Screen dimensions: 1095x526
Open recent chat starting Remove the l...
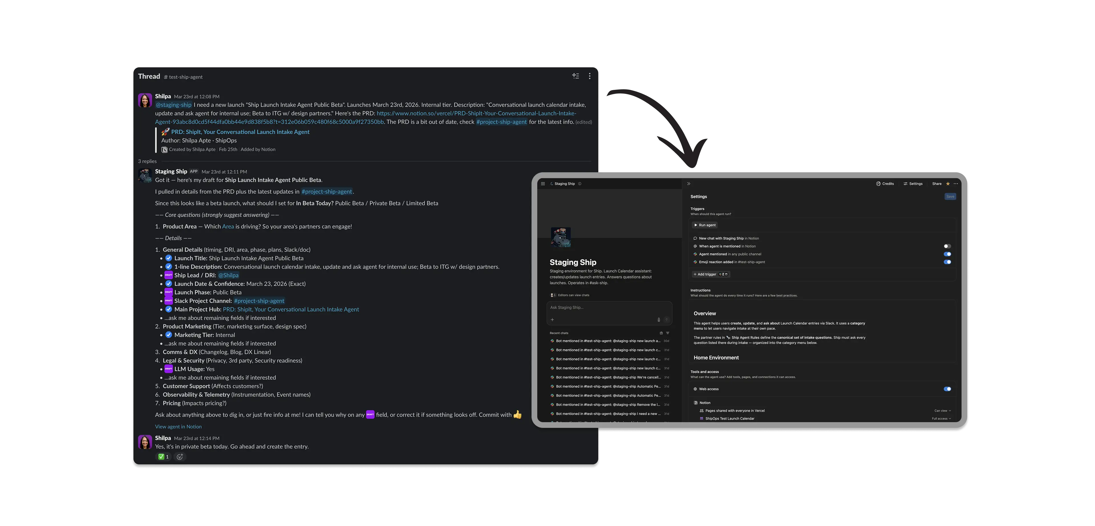[x=610, y=405]
